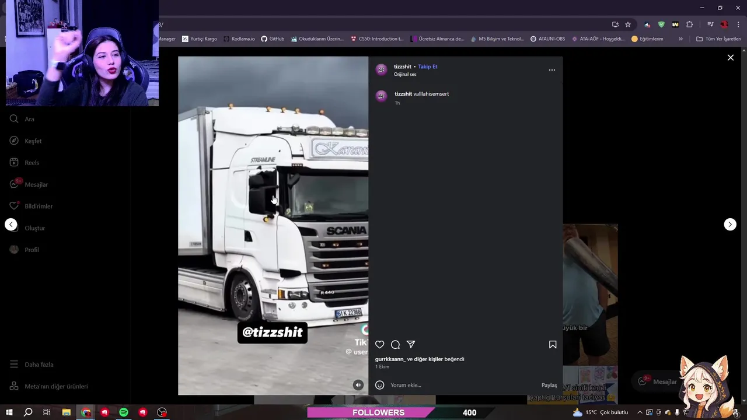Open Oluştur create in sidebar
747x420 pixels.
pos(27,228)
